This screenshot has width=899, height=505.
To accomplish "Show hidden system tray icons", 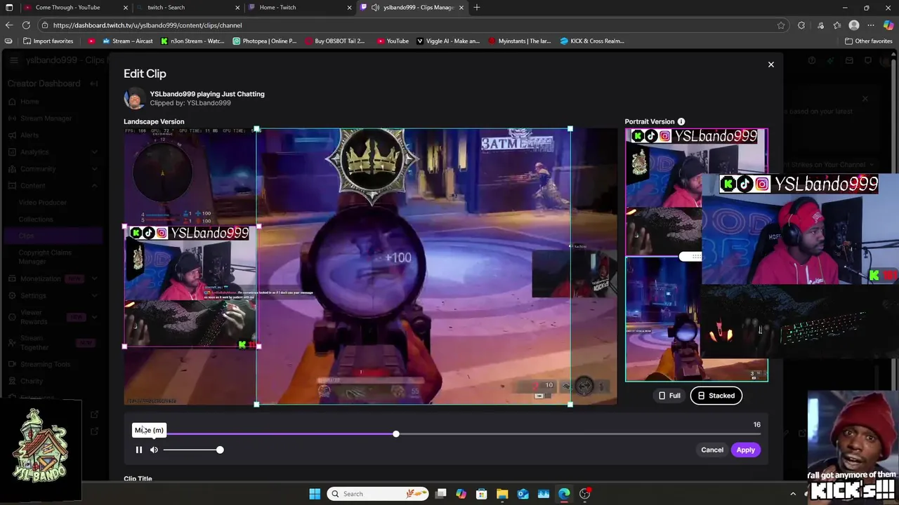I will pyautogui.click(x=793, y=494).
